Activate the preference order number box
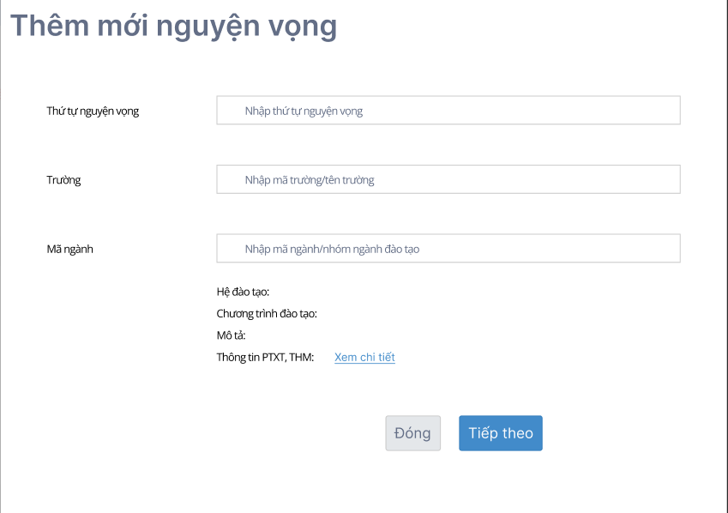 448,111
